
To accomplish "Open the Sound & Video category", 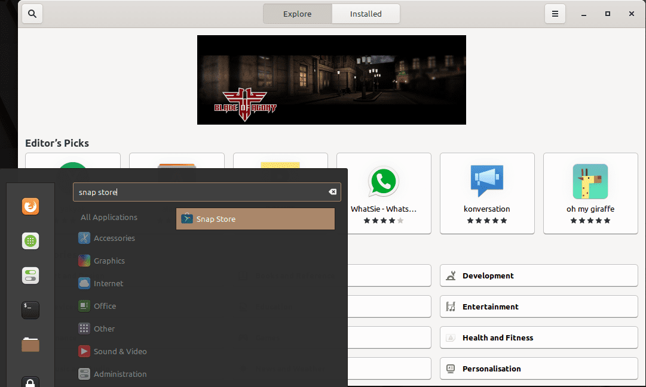I will 112,351.
